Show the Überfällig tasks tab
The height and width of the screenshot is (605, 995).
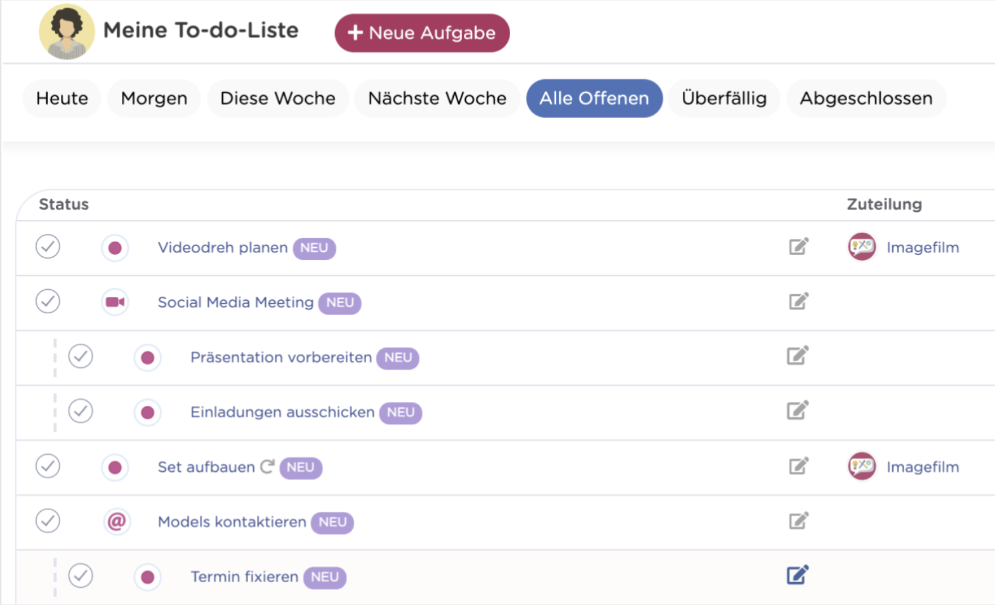coord(724,98)
